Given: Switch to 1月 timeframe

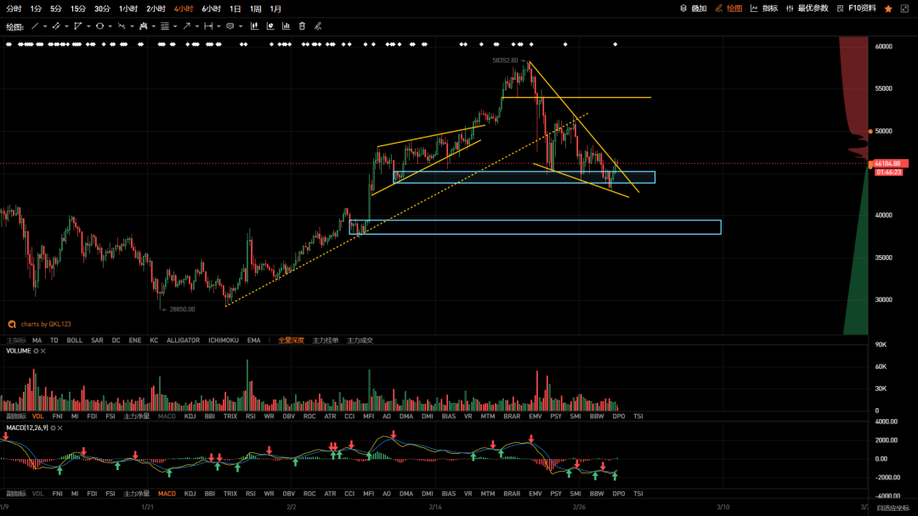Looking at the screenshot, I should point(275,9).
